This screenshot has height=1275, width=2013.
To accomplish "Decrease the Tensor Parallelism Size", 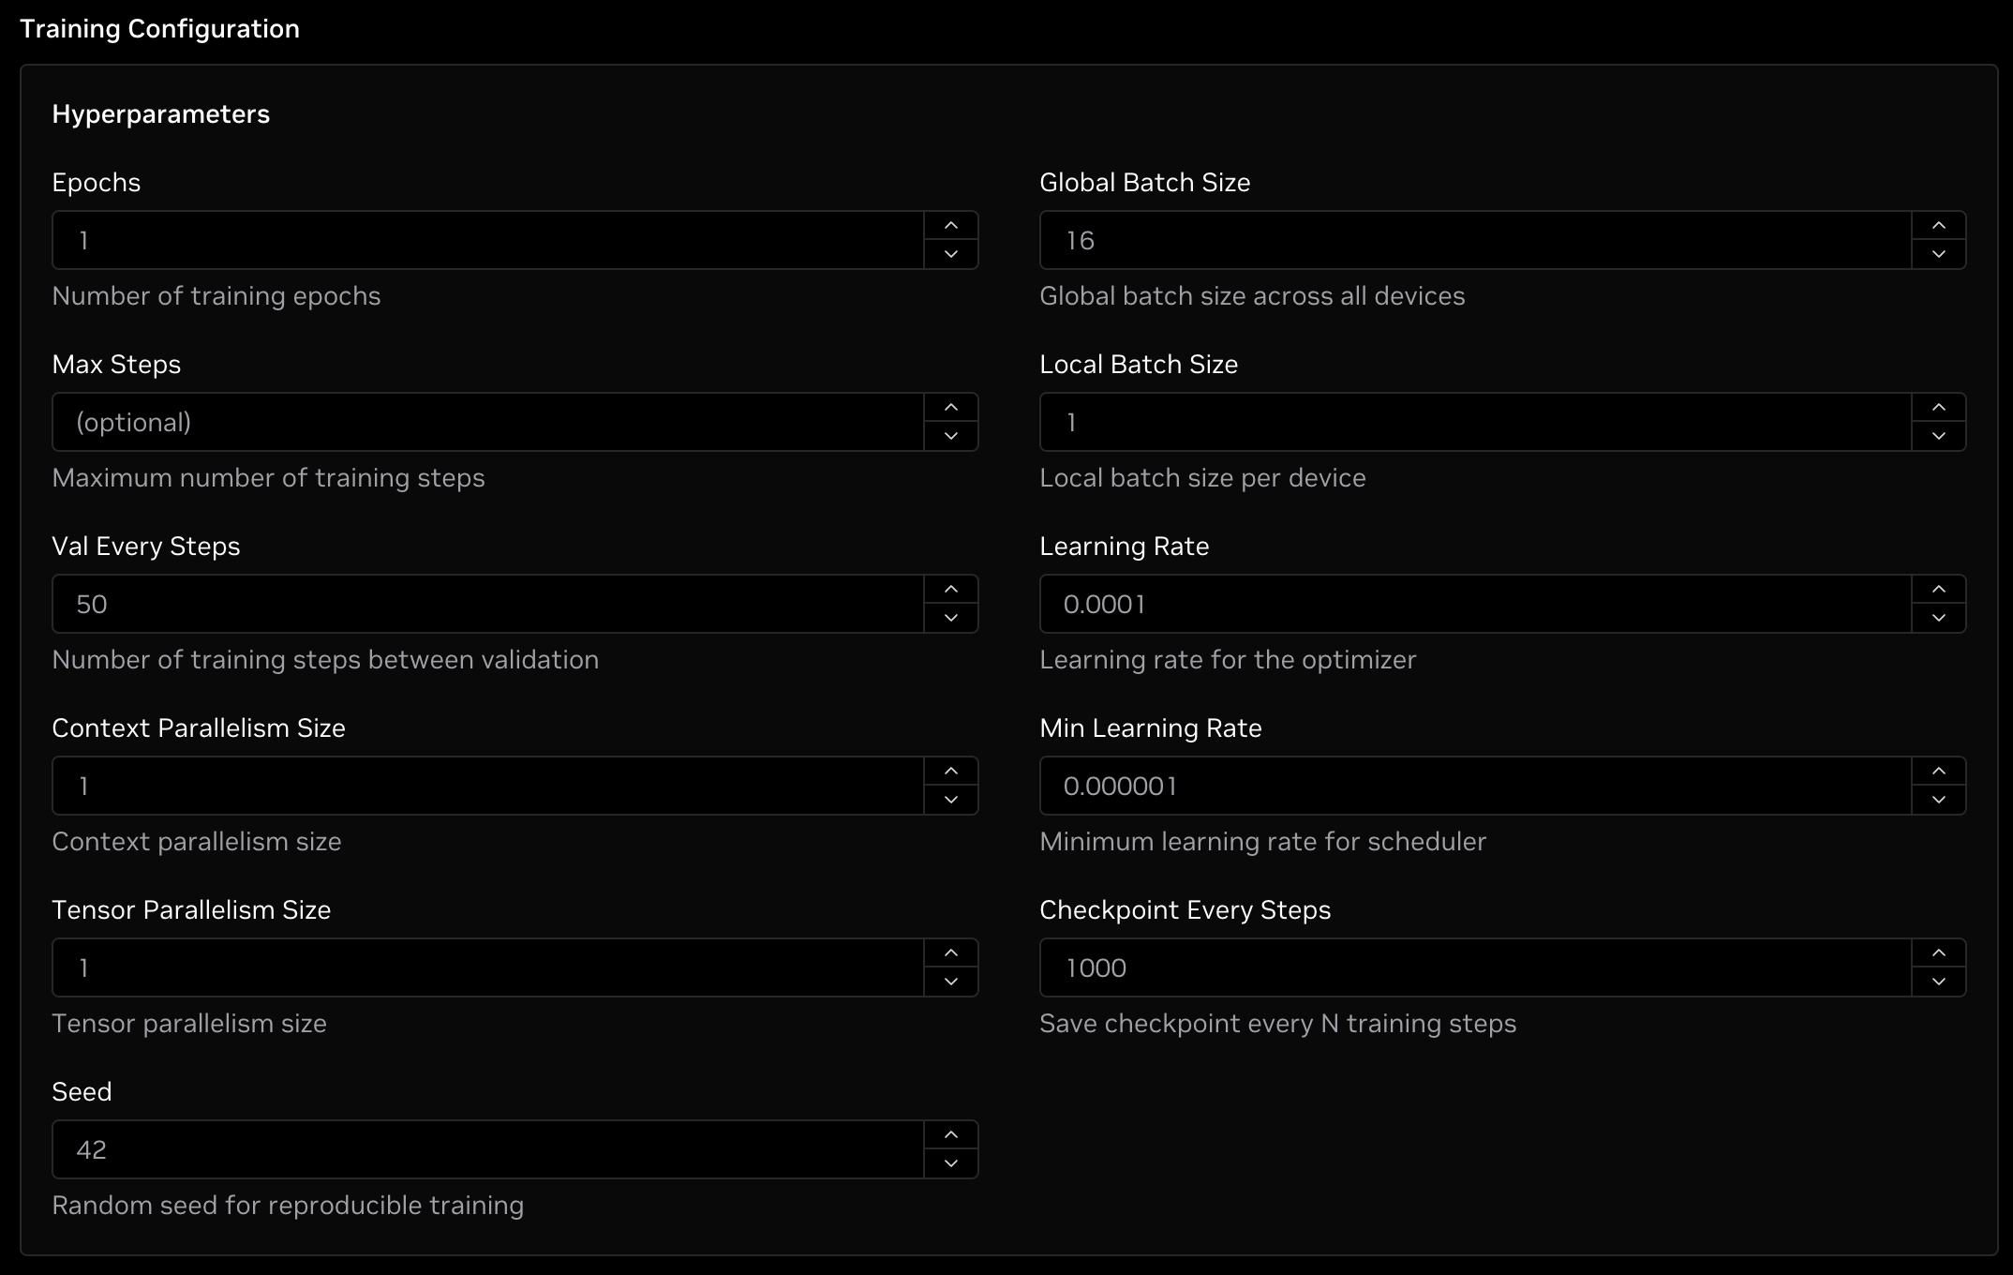I will (950, 982).
